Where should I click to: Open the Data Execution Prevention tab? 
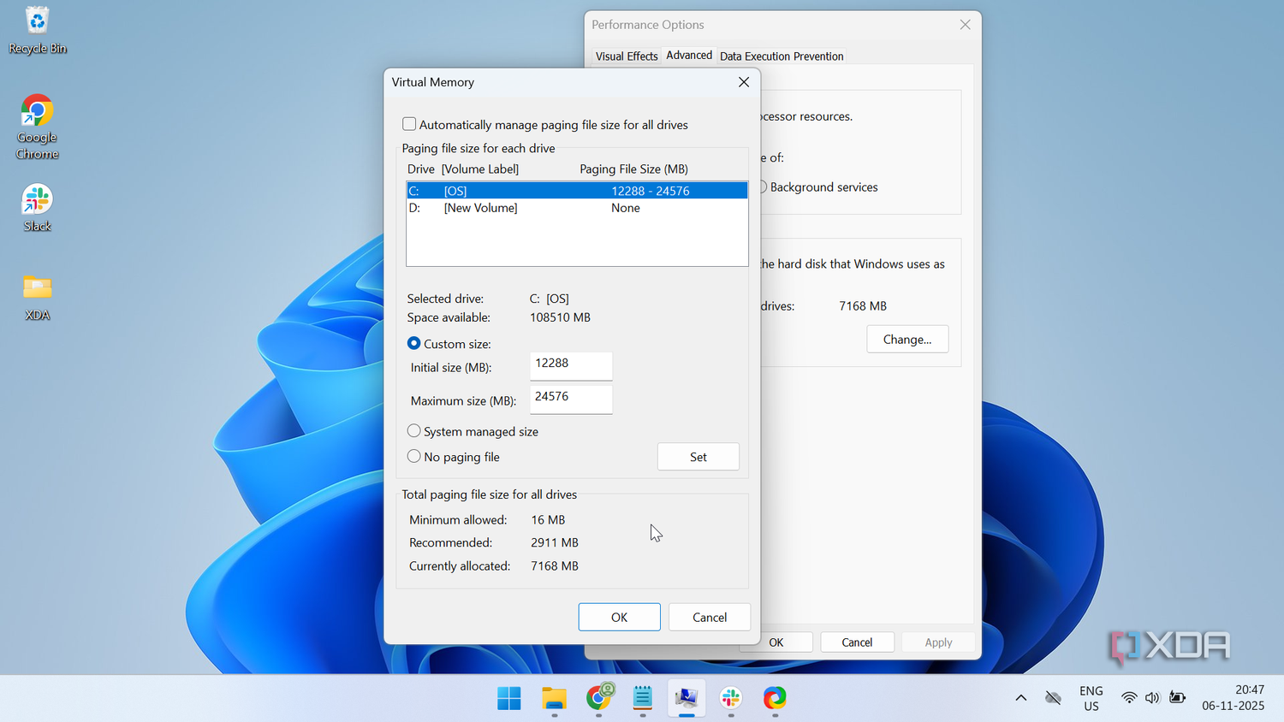point(781,56)
